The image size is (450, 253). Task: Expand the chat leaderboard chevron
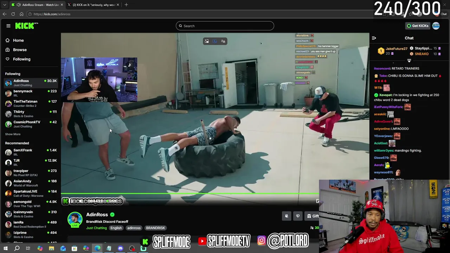click(x=409, y=61)
